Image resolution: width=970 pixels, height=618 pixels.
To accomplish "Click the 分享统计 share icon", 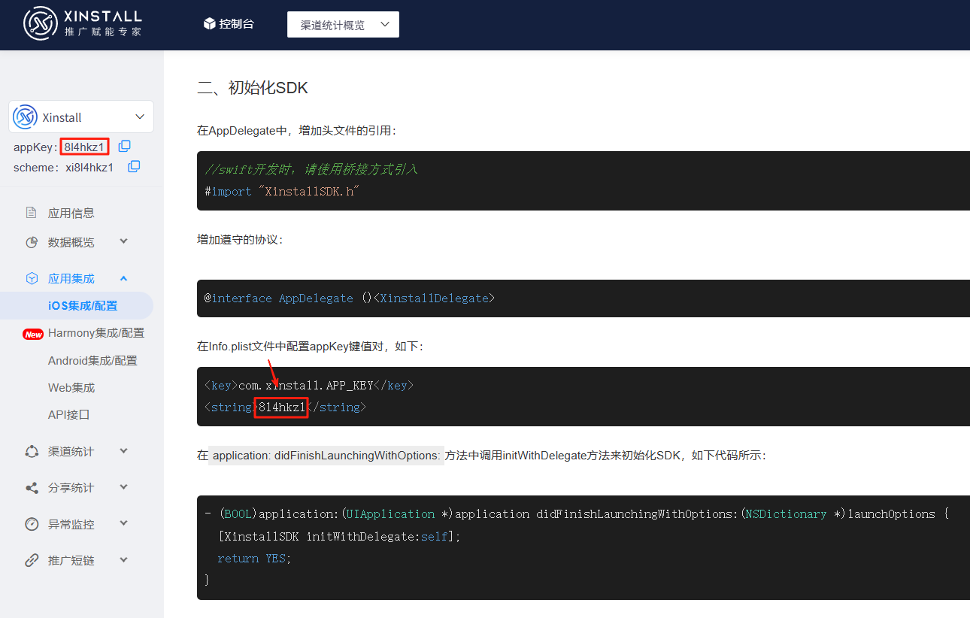I will pos(32,488).
